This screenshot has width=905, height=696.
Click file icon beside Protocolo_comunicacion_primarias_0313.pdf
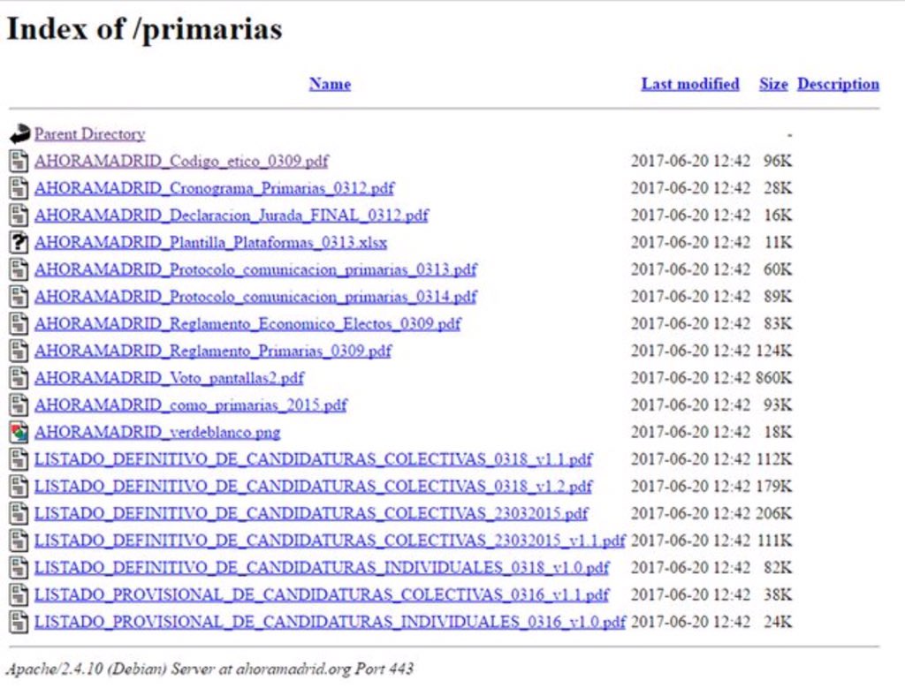19,269
